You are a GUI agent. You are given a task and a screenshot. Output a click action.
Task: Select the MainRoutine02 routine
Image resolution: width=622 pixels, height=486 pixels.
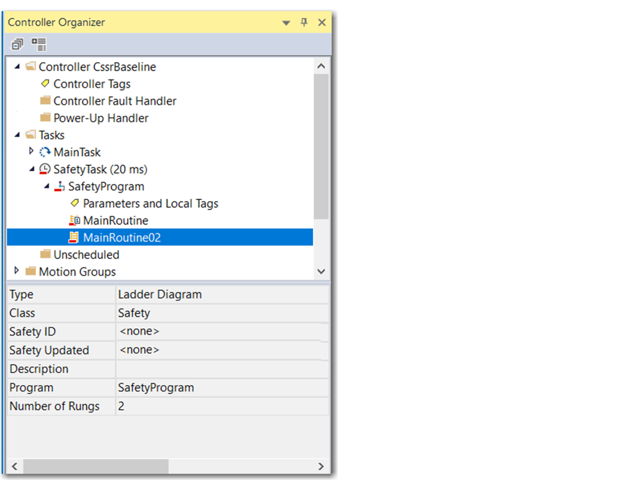pos(121,238)
